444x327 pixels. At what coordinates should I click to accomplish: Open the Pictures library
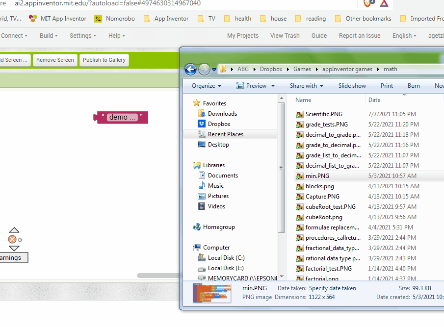coord(218,196)
